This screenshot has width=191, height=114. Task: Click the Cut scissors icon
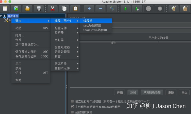(53, 9)
